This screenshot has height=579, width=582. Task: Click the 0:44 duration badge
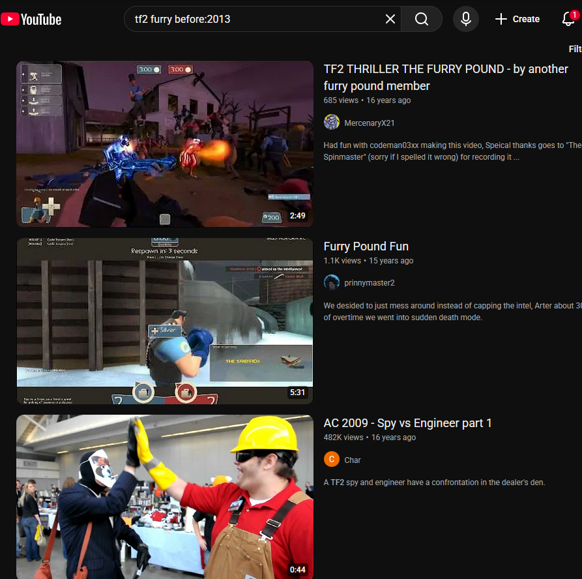pyautogui.click(x=297, y=570)
